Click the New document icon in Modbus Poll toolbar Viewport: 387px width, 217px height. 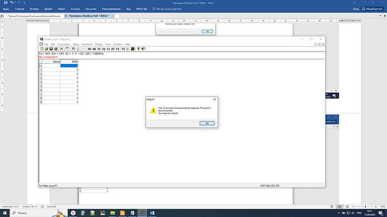point(42,49)
